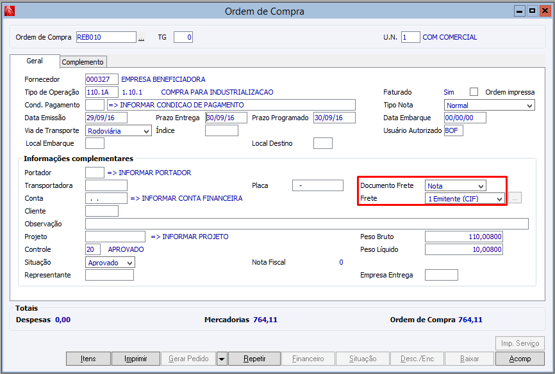Click the Prazo Programado date field

click(x=335, y=118)
